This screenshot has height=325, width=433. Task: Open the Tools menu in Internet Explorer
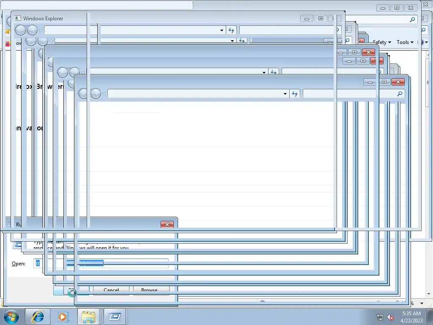point(405,42)
